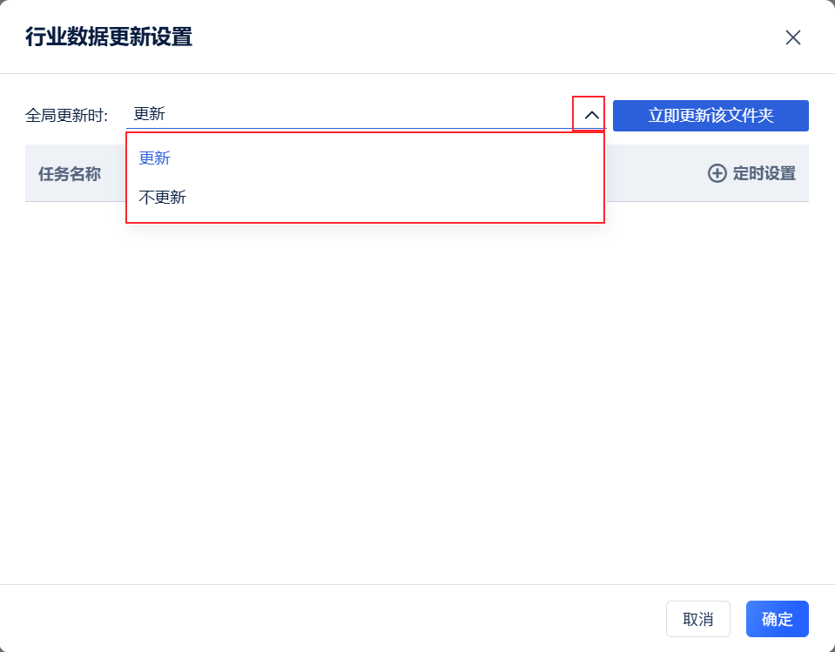Image resolution: width=835 pixels, height=652 pixels.
Task: Click the gray table header row background
Action: click(653, 173)
